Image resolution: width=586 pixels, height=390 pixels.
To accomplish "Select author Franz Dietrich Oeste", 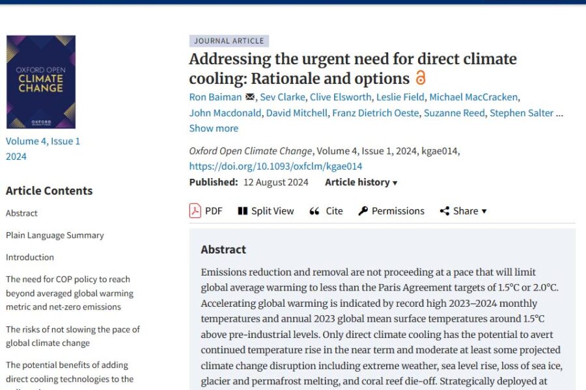I will 374,112.
